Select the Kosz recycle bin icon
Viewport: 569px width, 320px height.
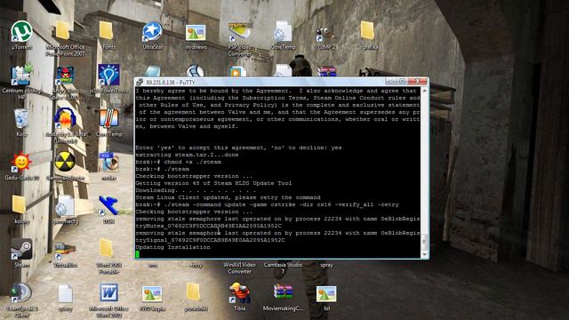(x=21, y=118)
